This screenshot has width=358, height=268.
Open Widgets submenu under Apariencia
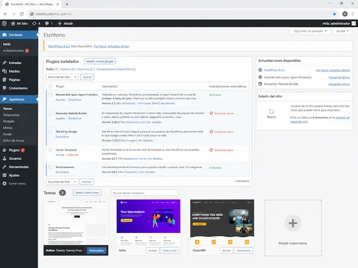[9, 121]
